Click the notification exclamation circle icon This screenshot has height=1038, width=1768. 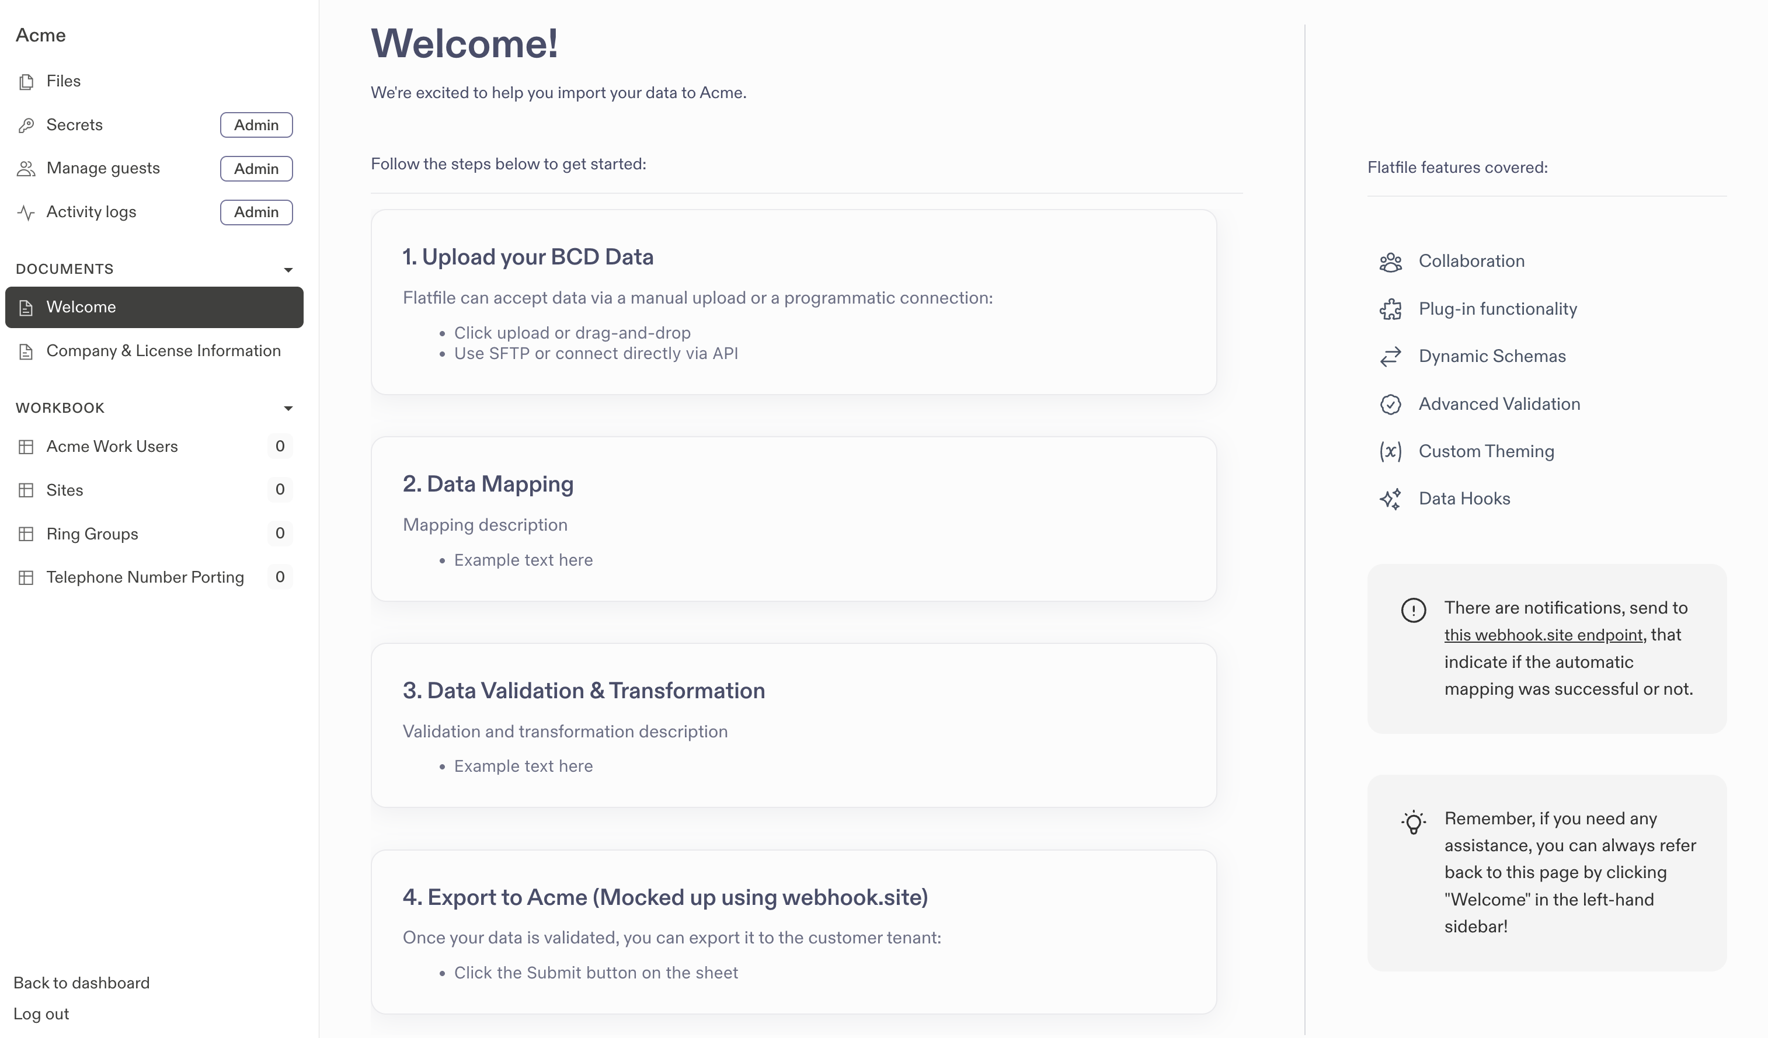1413,609
